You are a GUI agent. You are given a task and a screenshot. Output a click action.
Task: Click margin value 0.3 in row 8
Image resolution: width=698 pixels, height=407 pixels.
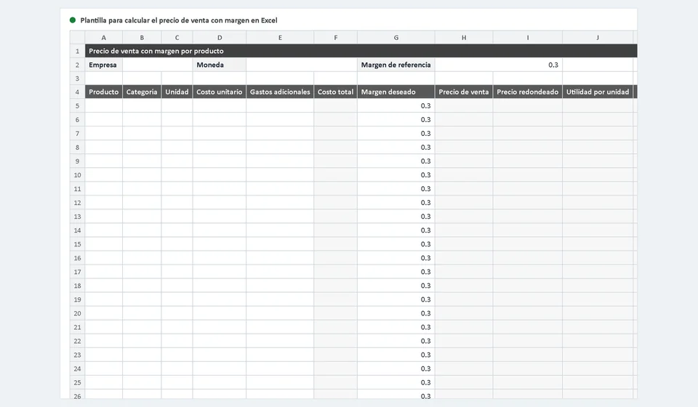[396, 148]
